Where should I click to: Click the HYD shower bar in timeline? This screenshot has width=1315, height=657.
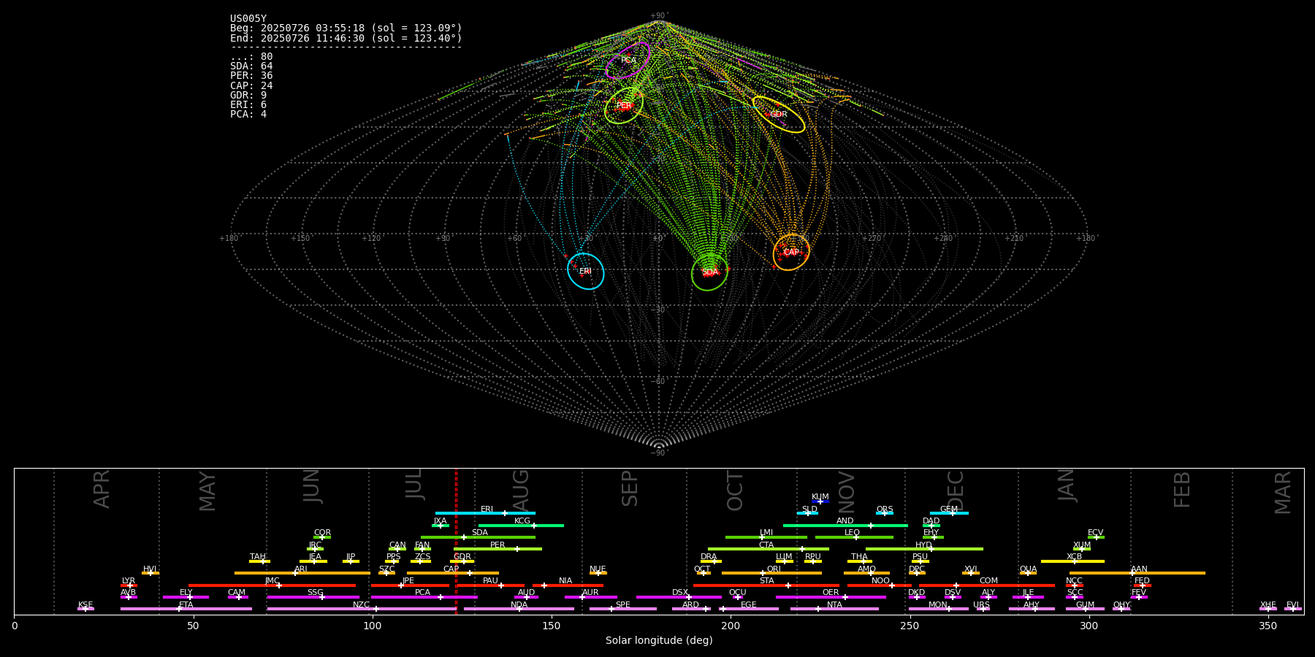[x=924, y=549]
